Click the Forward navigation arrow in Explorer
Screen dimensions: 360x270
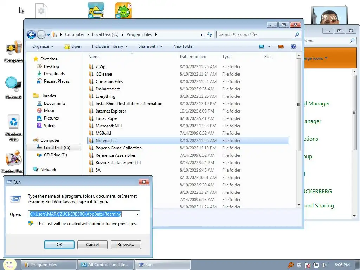(x=41, y=35)
